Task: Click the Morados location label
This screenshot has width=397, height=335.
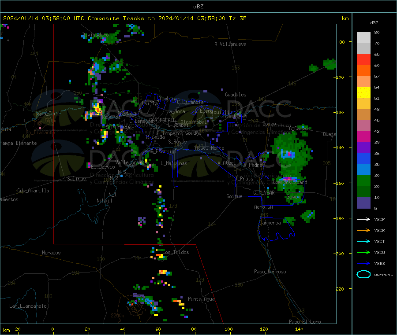Action: (x=51, y=253)
